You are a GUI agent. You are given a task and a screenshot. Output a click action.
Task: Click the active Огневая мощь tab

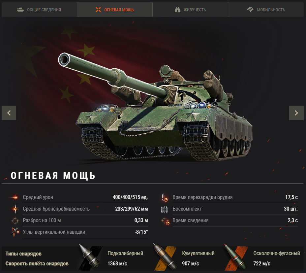coord(115,10)
